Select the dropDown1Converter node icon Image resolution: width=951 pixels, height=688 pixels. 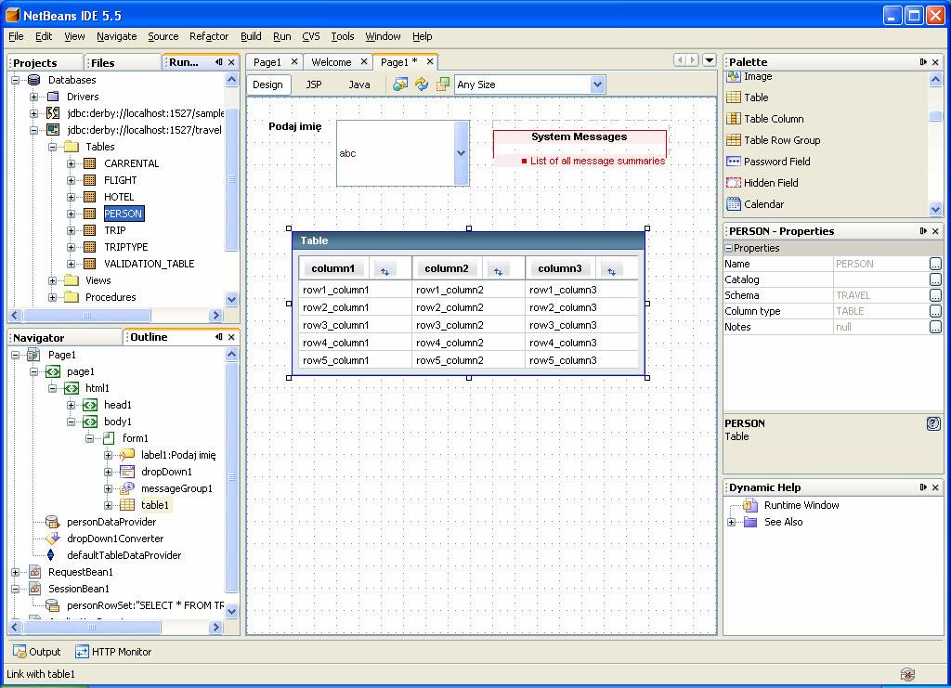coord(53,539)
